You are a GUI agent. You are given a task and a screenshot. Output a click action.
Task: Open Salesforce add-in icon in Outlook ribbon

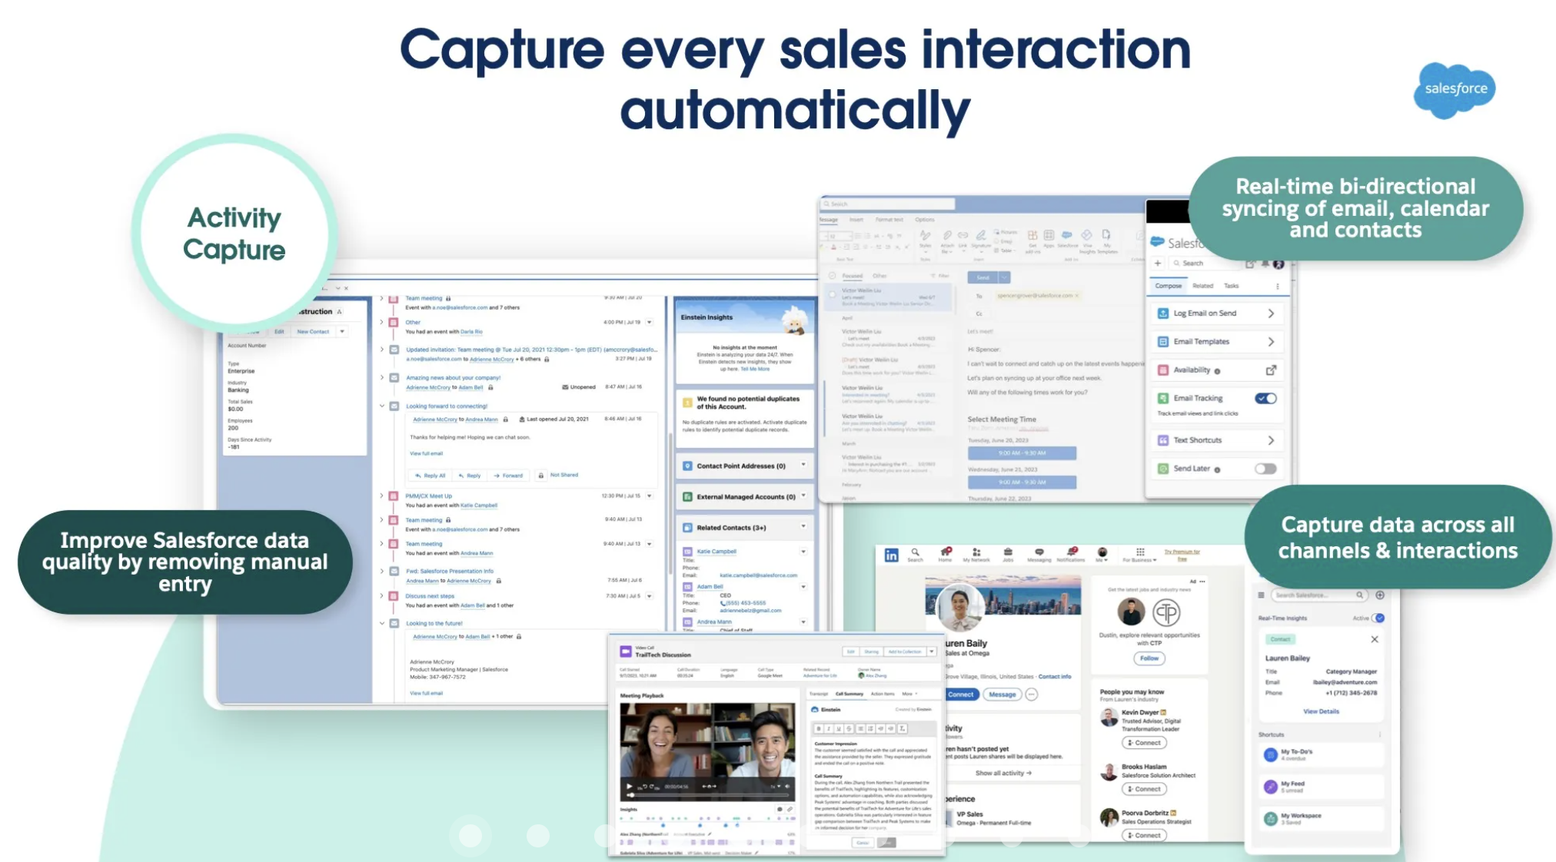point(1067,236)
